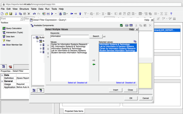The height and width of the screenshot is (114, 183).
Task: Click Select all under Values list
Action: coord(72,83)
